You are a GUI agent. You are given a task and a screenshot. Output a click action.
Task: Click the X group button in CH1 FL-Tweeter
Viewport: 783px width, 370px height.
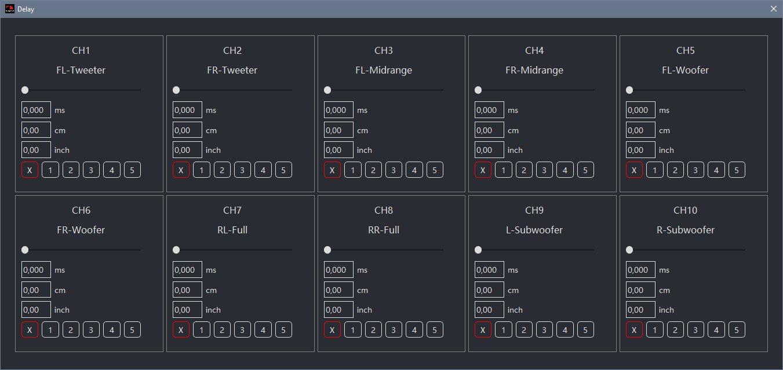30,170
